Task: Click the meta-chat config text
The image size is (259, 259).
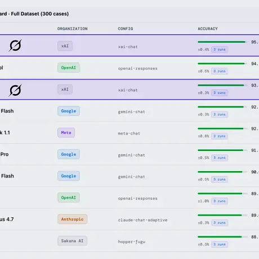Action: pos(129,133)
